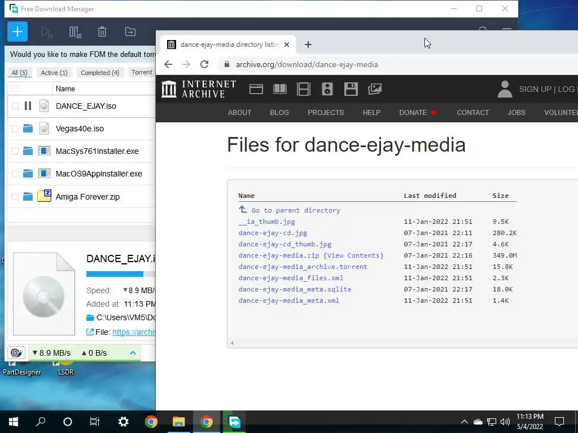
Task: Click the pause all downloads icon
Action: pos(75,32)
